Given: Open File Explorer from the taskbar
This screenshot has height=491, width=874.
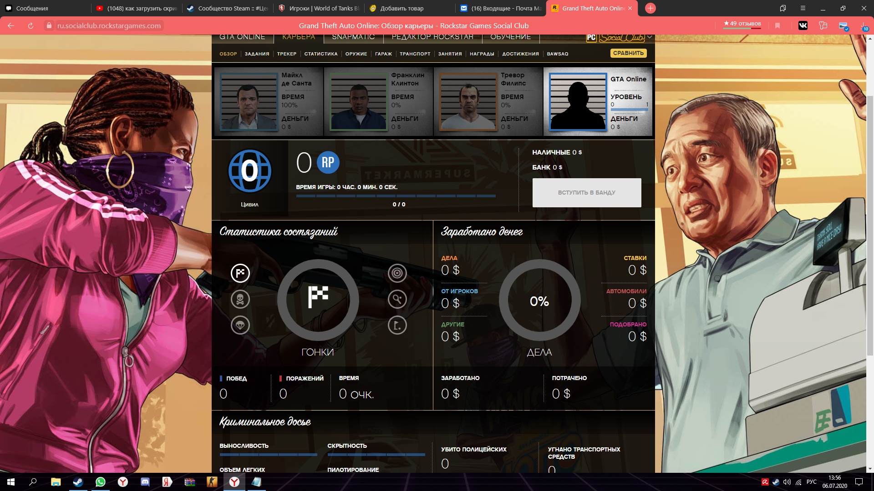Looking at the screenshot, I should (56, 482).
